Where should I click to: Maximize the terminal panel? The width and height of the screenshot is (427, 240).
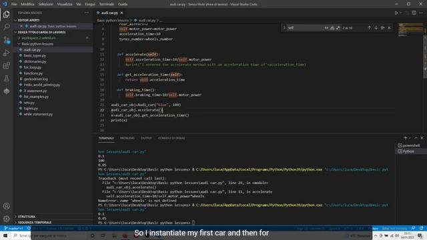[416, 138]
